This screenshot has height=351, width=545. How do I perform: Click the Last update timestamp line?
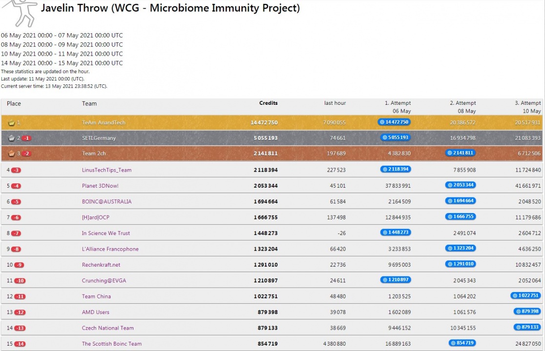pos(42,79)
